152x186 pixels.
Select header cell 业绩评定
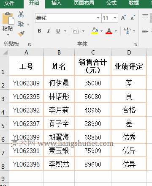[129, 66]
